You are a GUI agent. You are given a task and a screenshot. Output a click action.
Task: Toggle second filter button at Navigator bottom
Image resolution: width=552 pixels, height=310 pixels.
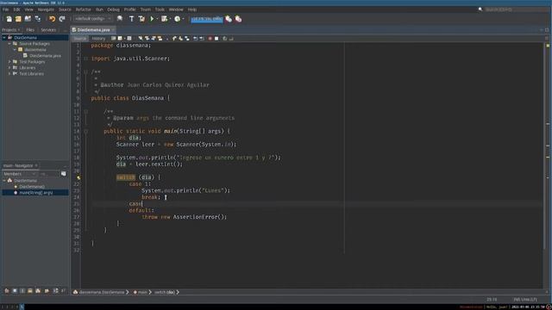[x=15, y=291]
